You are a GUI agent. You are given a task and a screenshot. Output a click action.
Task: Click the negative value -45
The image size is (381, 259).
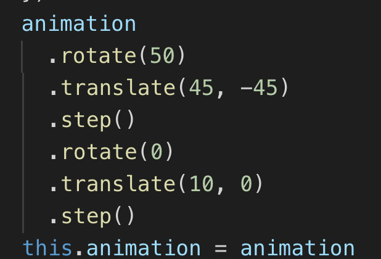click(x=258, y=88)
